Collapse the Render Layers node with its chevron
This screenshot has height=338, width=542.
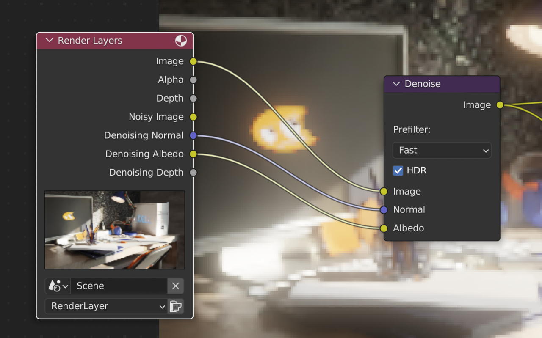tap(49, 41)
